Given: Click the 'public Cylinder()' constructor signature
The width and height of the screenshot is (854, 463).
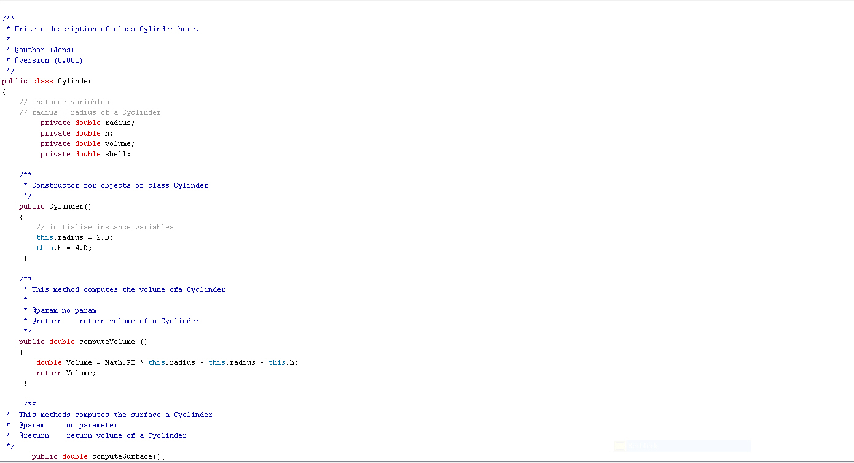Looking at the screenshot, I should (55, 206).
